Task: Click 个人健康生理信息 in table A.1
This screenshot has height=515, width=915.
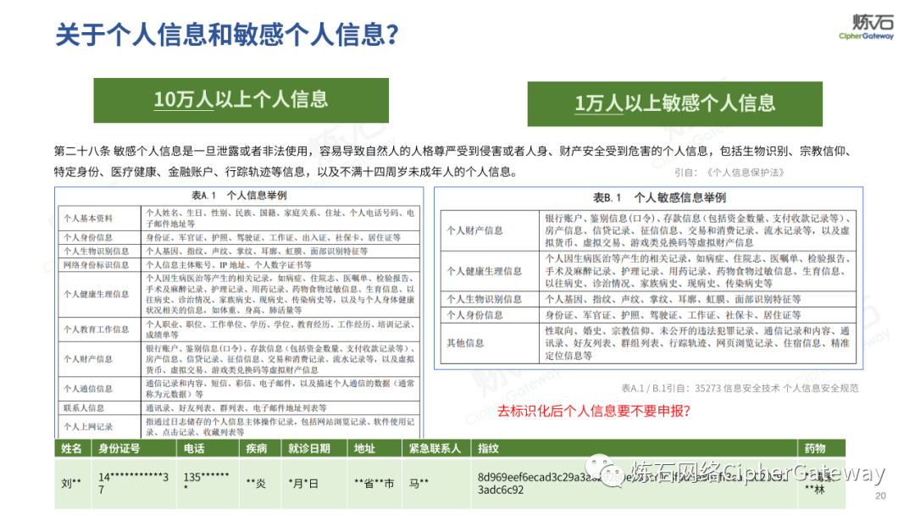Action: 97,294
